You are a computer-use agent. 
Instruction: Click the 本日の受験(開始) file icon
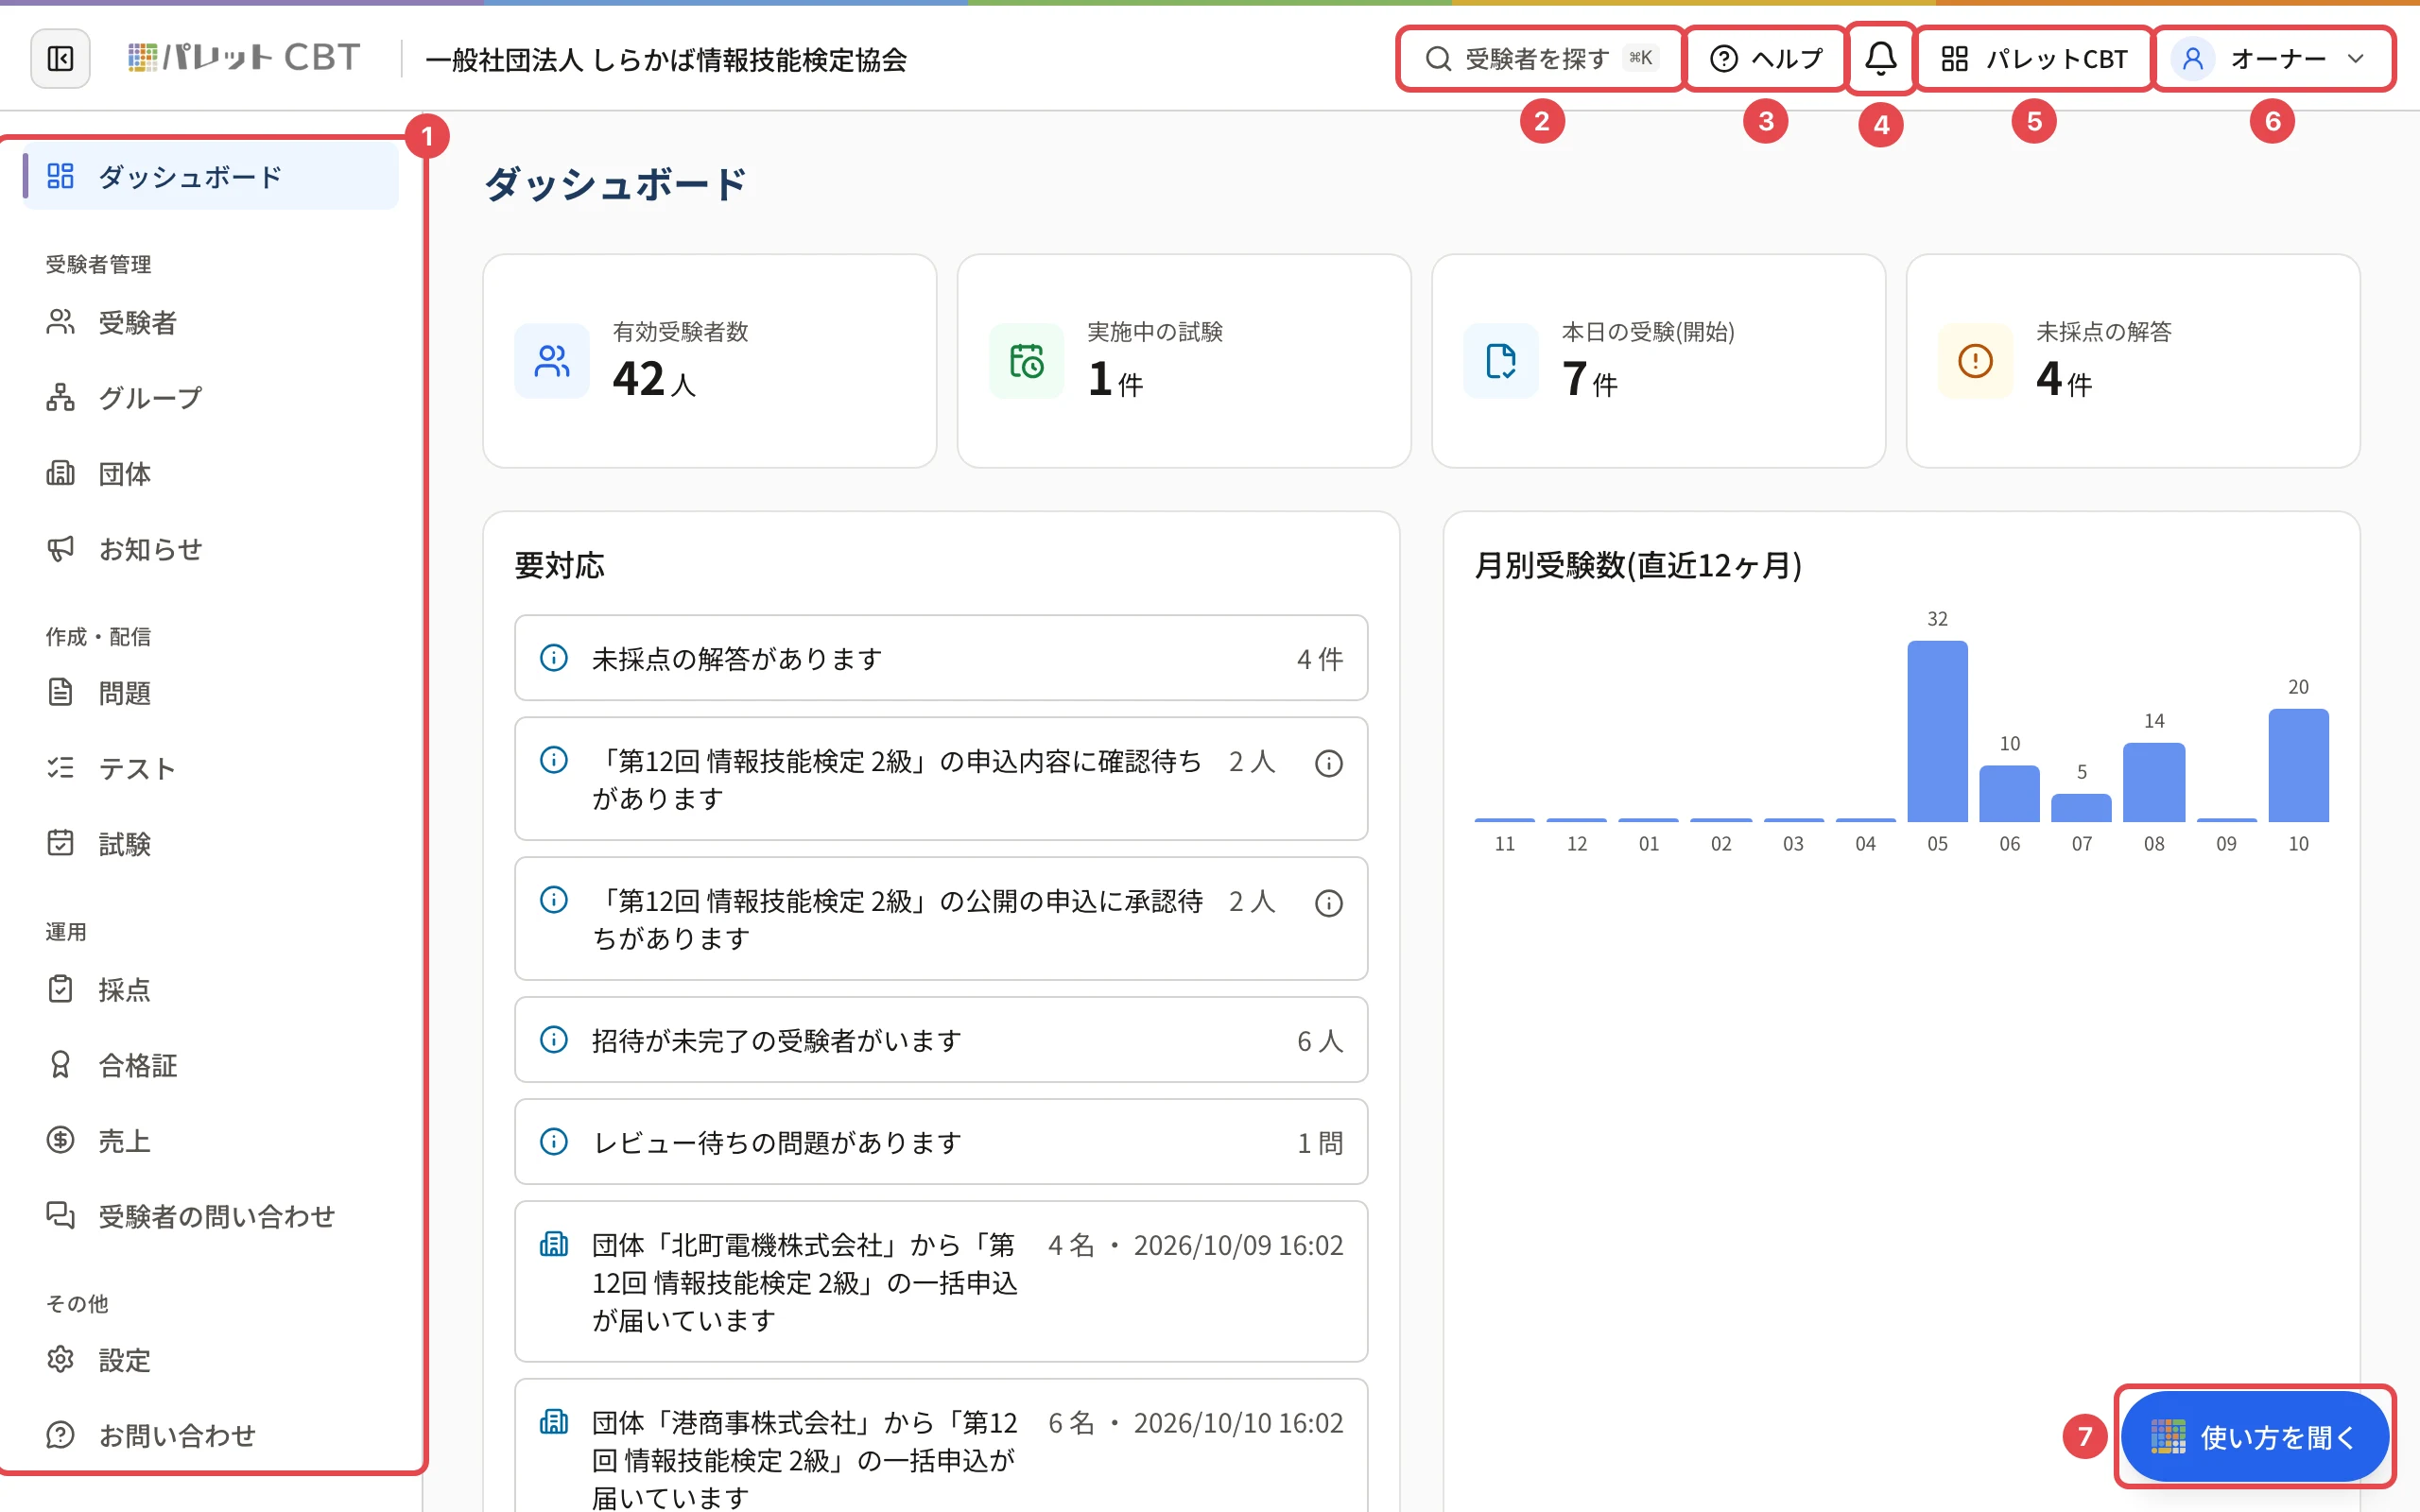[1501, 361]
